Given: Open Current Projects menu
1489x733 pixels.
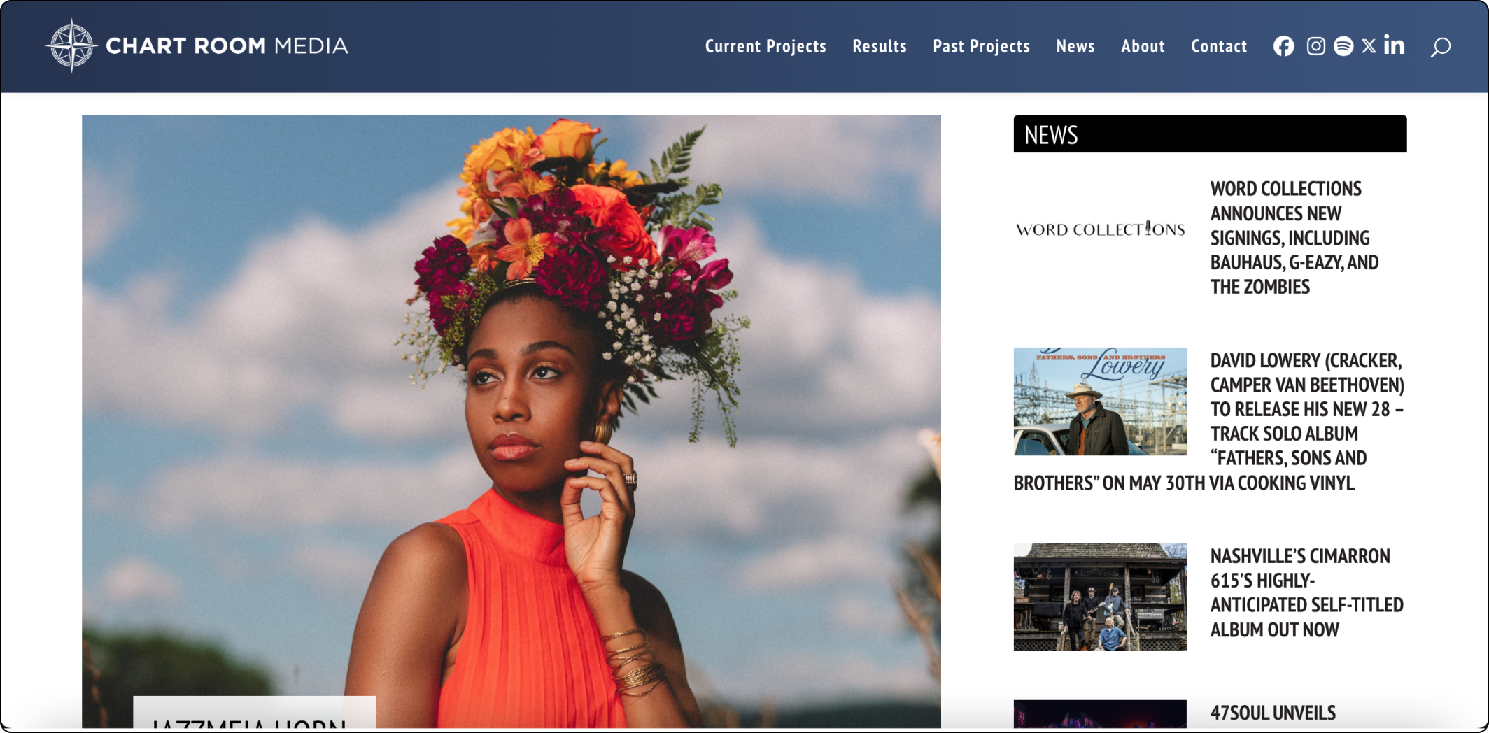Looking at the screenshot, I should pyautogui.click(x=765, y=46).
